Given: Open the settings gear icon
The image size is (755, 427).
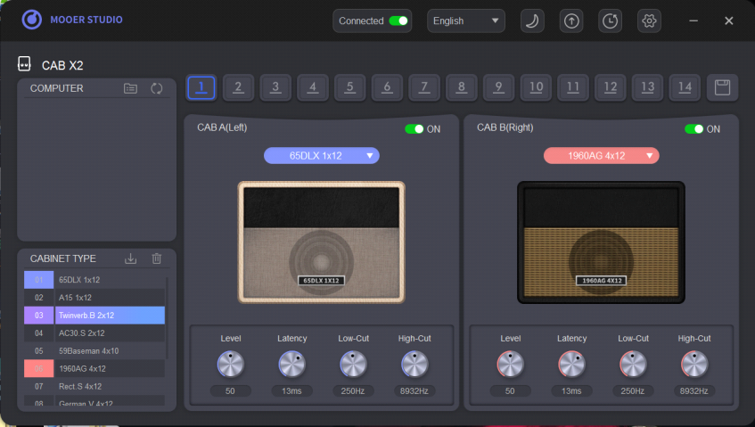Looking at the screenshot, I should [x=649, y=21].
